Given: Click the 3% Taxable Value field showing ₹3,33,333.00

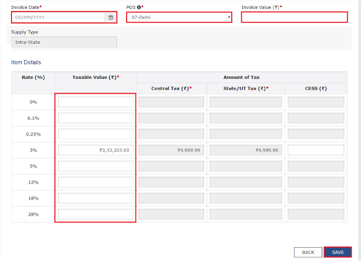Looking at the screenshot, I should (96, 150).
